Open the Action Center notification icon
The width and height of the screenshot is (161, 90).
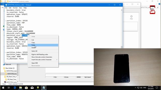[x=157, y=88]
